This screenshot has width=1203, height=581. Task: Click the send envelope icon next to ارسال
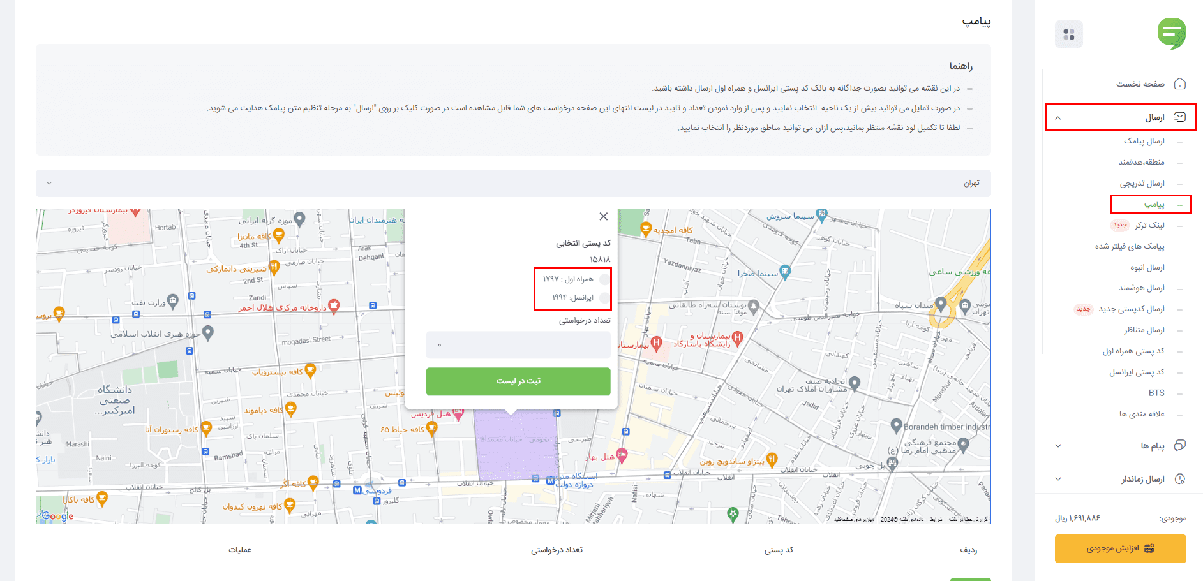1180,117
